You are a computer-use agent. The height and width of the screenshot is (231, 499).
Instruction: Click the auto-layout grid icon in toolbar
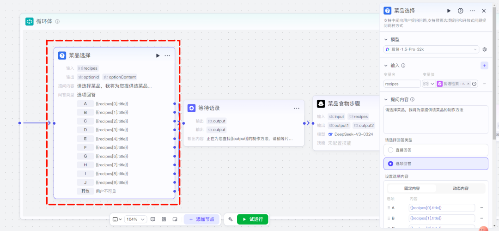pyautogui.click(x=164, y=219)
